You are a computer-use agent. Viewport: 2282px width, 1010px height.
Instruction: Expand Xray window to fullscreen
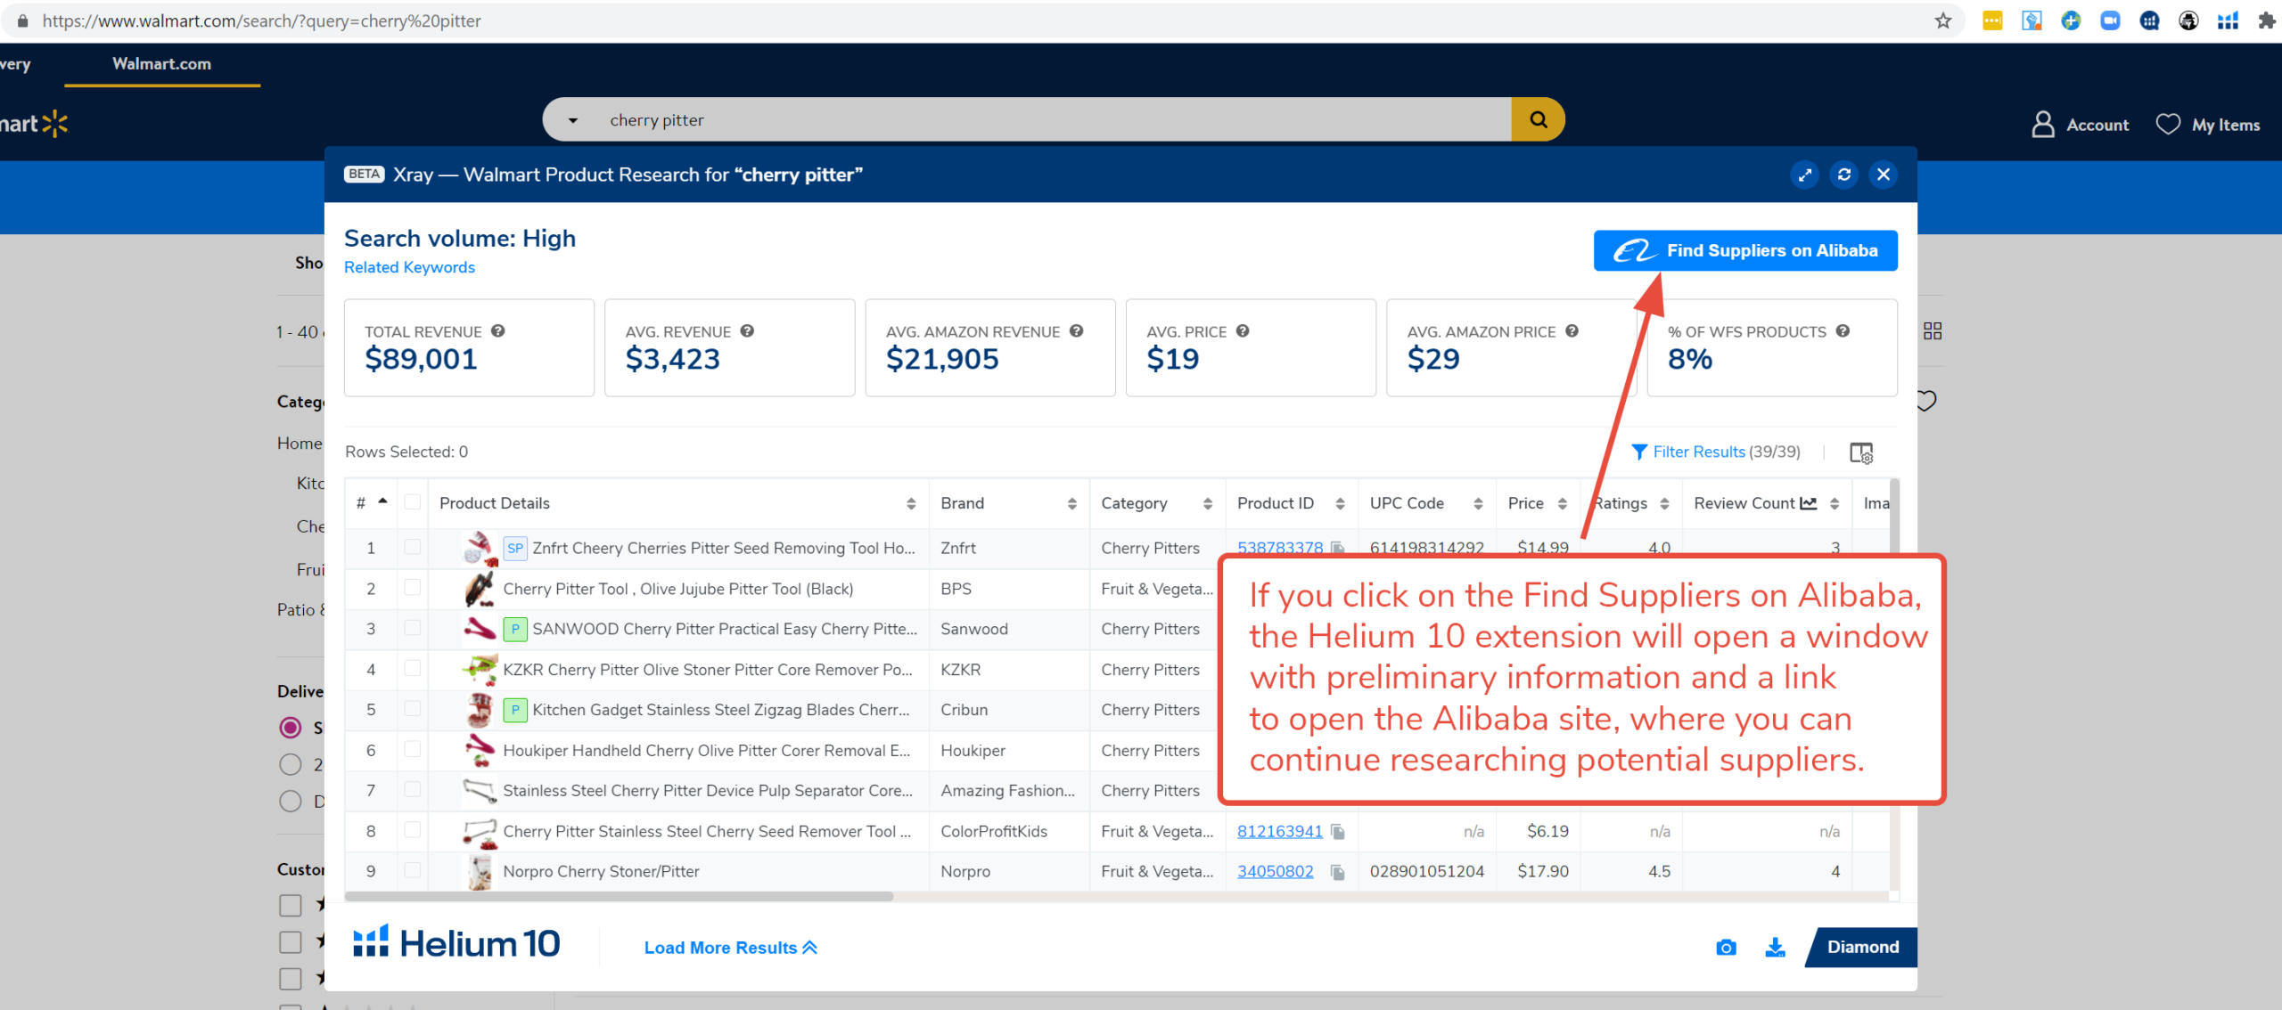pyautogui.click(x=1804, y=175)
